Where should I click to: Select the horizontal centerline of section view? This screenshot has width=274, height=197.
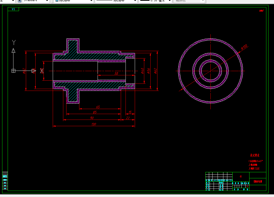click(94, 71)
